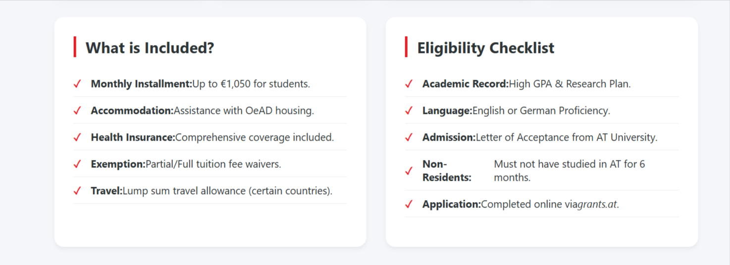Click the 'Partial/Full tuition fee waivers' text

tap(213, 164)
